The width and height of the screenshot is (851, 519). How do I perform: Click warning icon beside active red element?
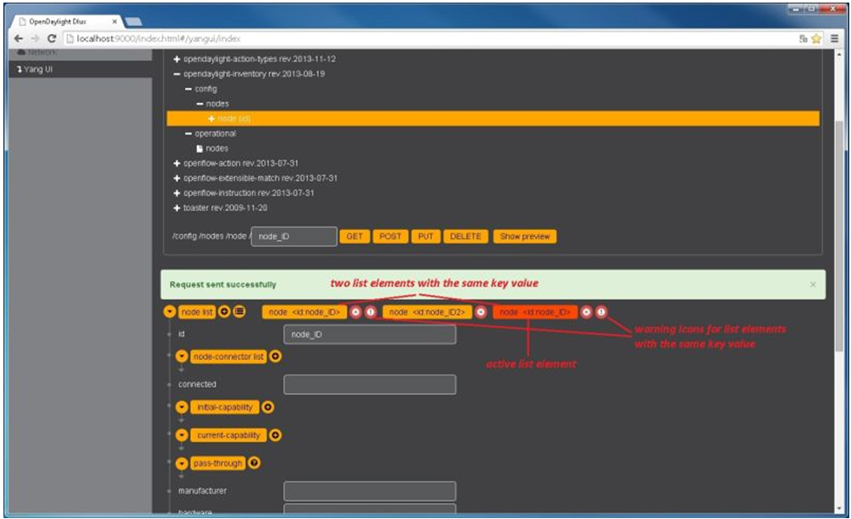click(x=601, y=312)
